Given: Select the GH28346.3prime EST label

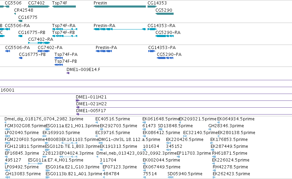Looking at the screenshot, I should (226, 126).
